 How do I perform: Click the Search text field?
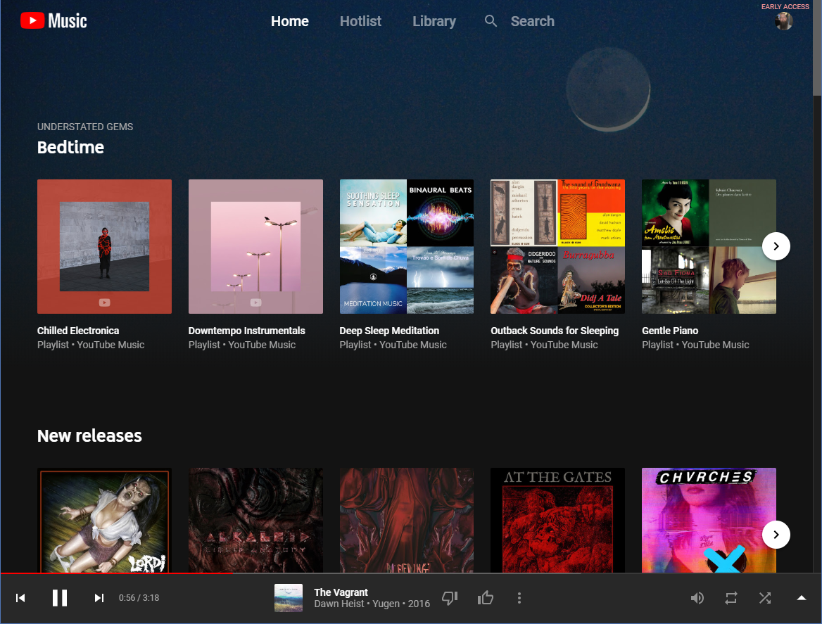[x=532, y=21]
